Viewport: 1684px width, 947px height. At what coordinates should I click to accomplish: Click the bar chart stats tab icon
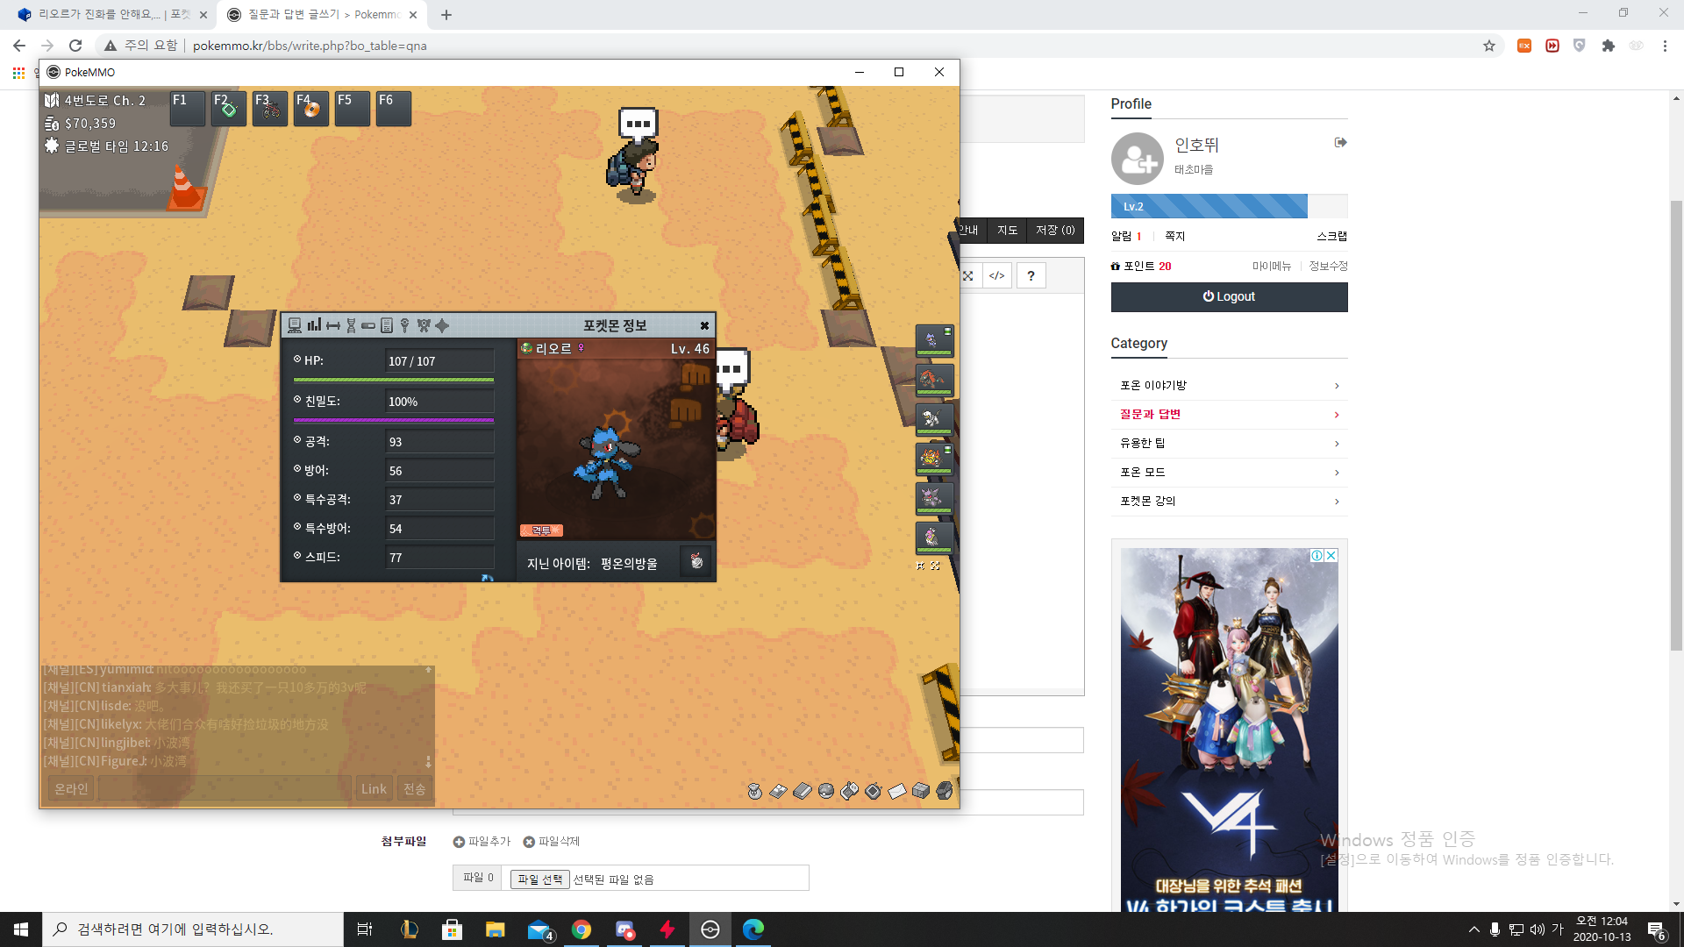[x=314, y=325]
